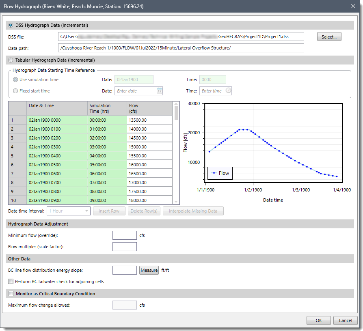Select row header number 10
363x331 pixels.
click(17, 200)
